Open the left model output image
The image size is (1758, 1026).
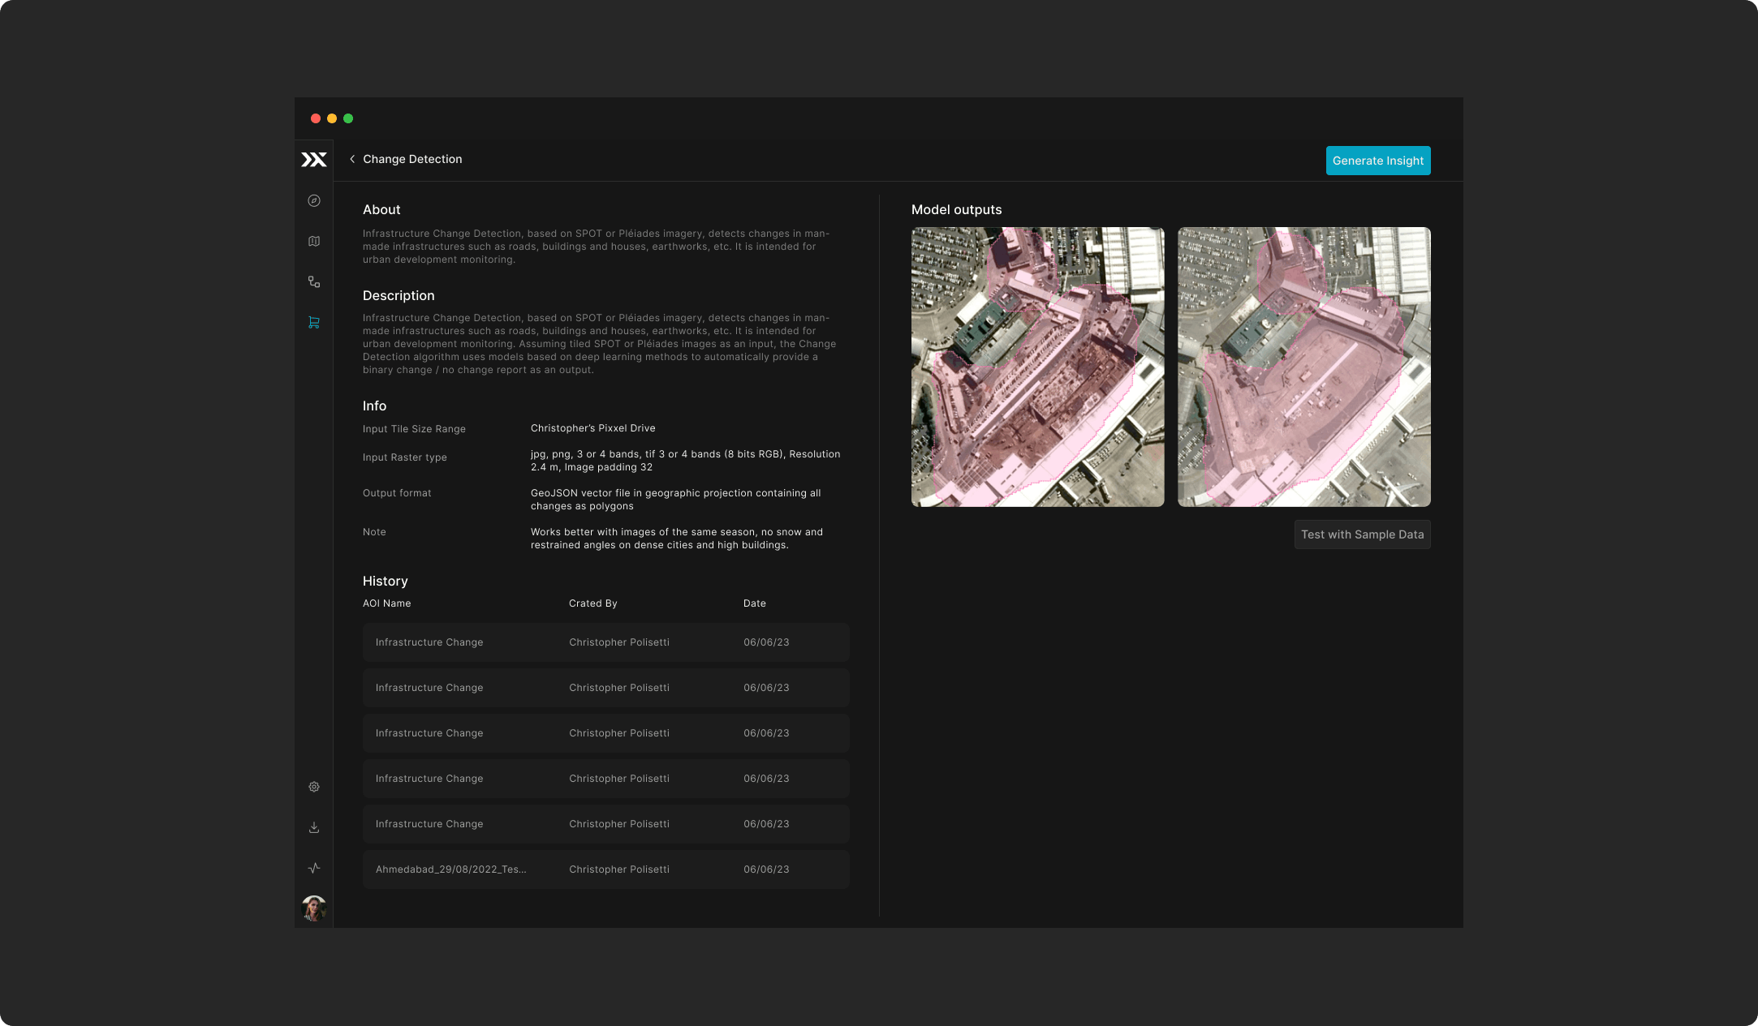(1037, 367)
